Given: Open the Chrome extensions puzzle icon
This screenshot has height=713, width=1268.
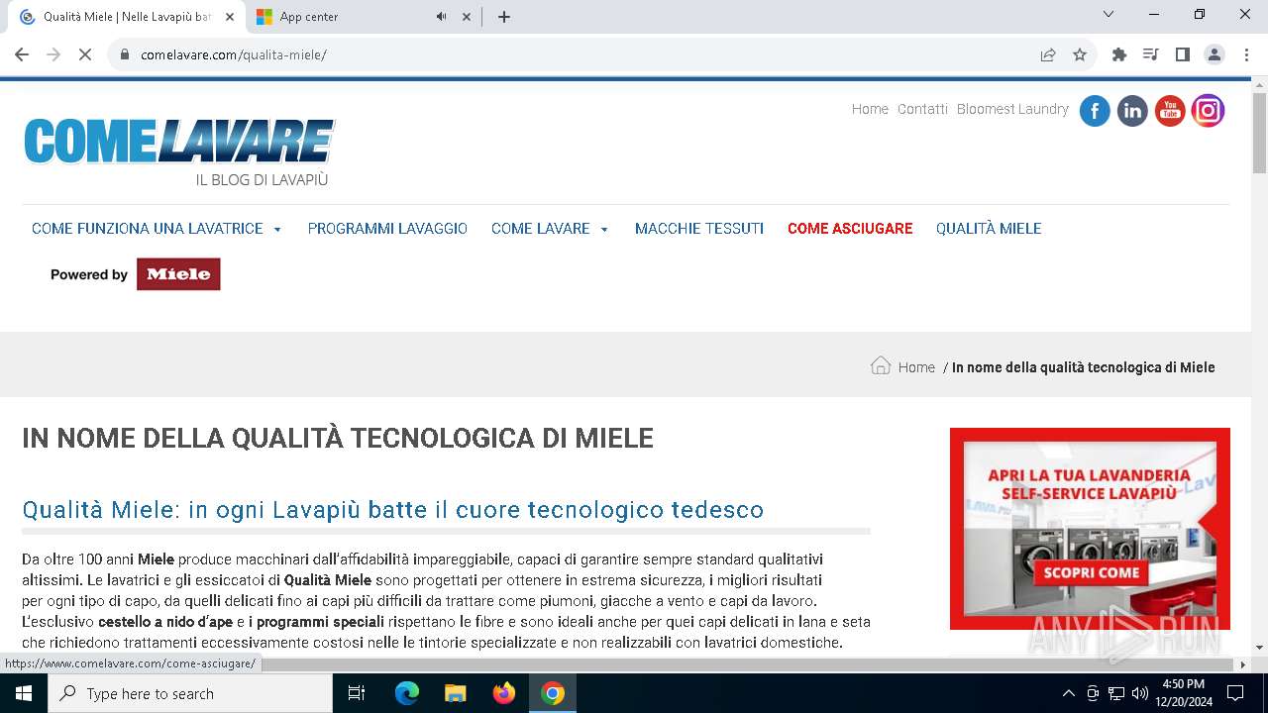Looking at the screenshot, I should (1119, 54).
